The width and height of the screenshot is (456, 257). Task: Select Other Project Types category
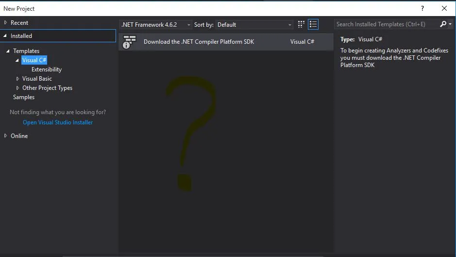(x=47, y=88)
